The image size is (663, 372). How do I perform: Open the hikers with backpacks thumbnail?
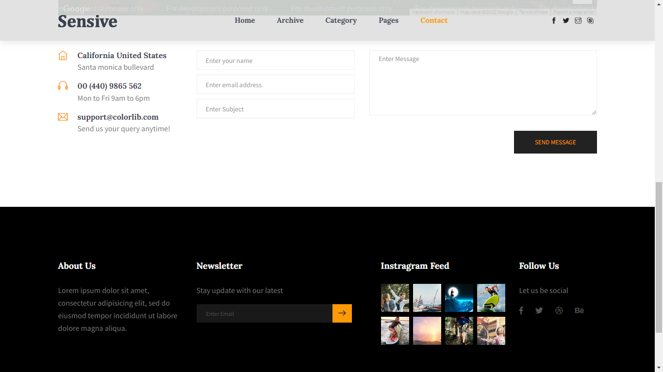459,331
